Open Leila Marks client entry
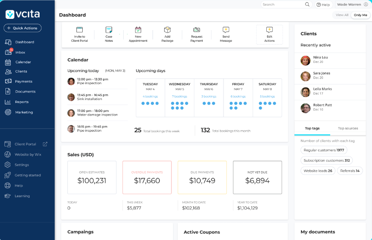This screenshot has width=372, height=240. tap(330, 92)
